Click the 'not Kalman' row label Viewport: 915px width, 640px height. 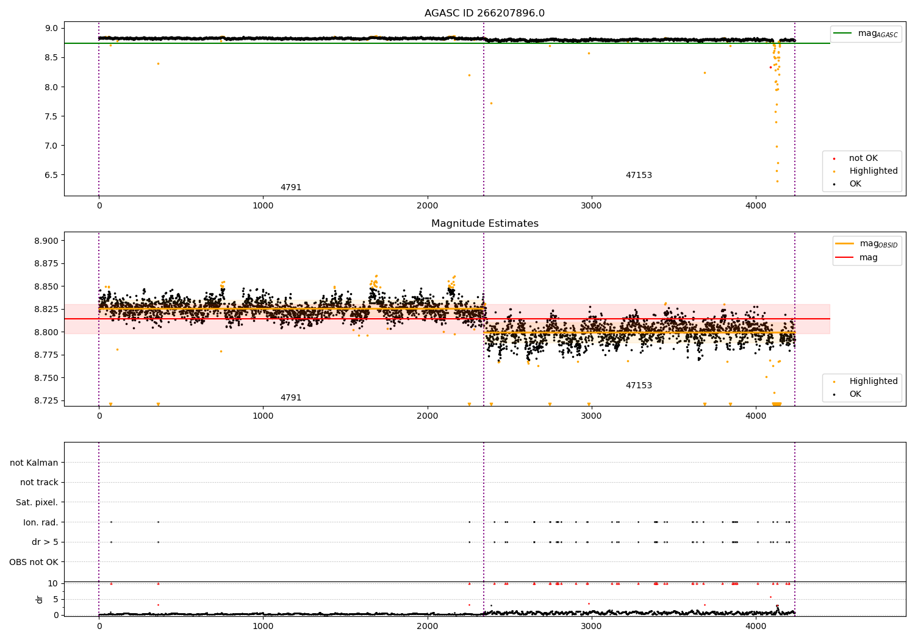(x=34, y=463)
